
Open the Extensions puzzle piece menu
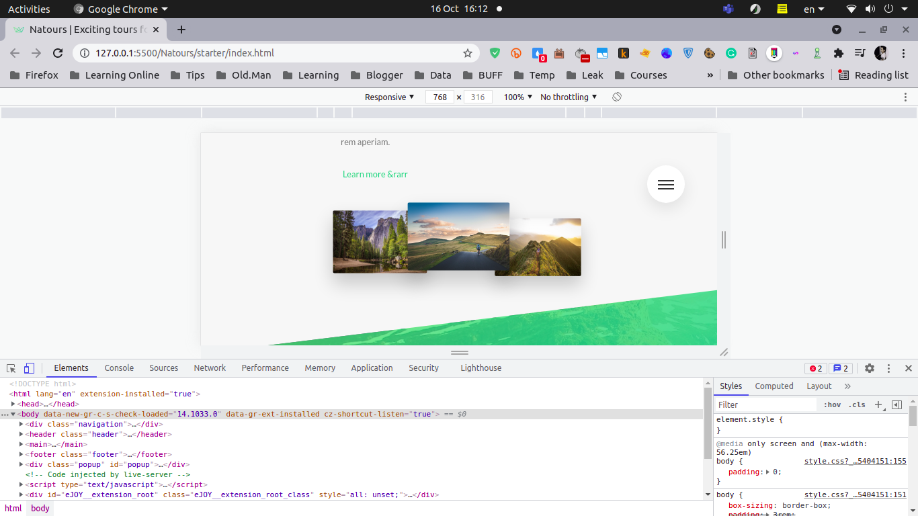pos(838,53)
